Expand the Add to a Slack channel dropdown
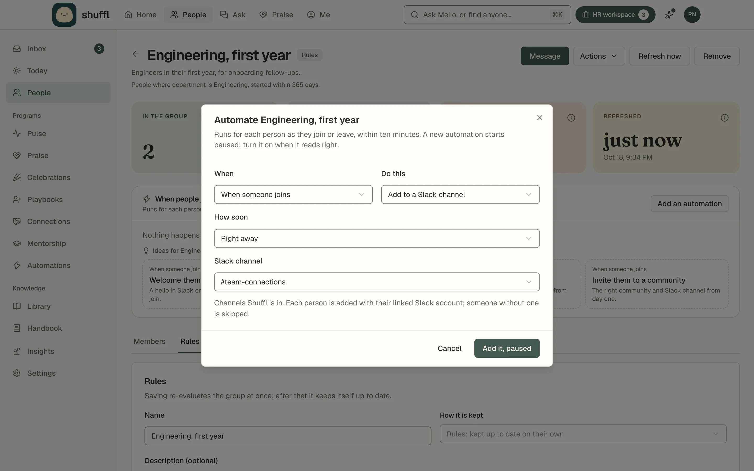 click(x=460, y=194)
